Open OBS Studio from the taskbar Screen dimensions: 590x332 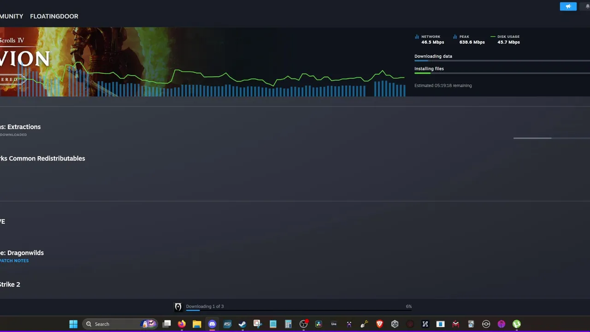click(x=303, y=324)
